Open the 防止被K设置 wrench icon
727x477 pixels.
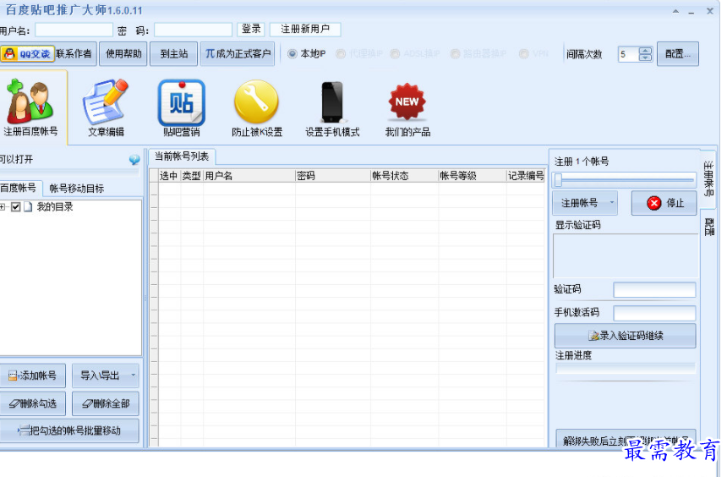click(257, 108)
